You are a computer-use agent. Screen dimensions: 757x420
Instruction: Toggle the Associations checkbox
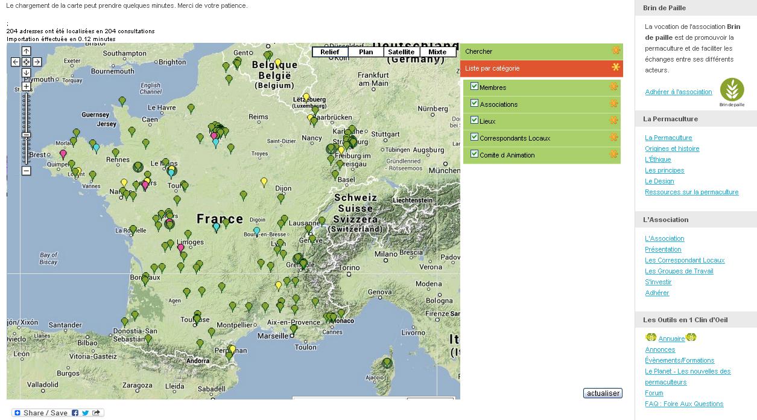pos(474,103)
